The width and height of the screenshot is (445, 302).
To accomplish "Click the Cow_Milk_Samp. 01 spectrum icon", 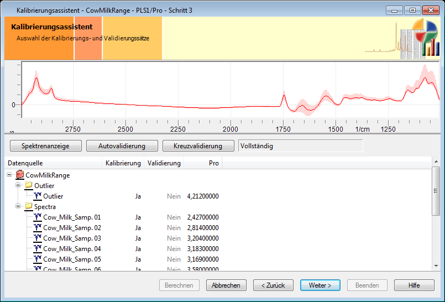I will (38, 217).
